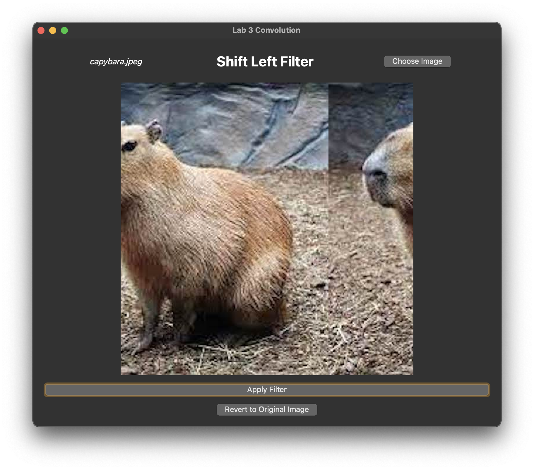Image resolution: width=534 pixels, height=470 pixels.
Task: Click the Lab 3 Convolution title
Action: pos(266,30)
